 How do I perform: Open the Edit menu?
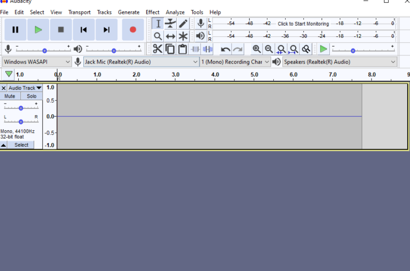coord(19,12)
